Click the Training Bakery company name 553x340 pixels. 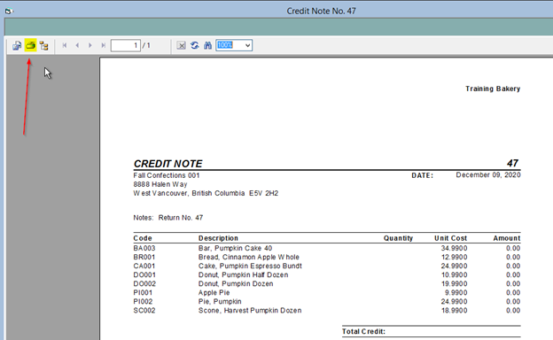[x=493, y=89]
